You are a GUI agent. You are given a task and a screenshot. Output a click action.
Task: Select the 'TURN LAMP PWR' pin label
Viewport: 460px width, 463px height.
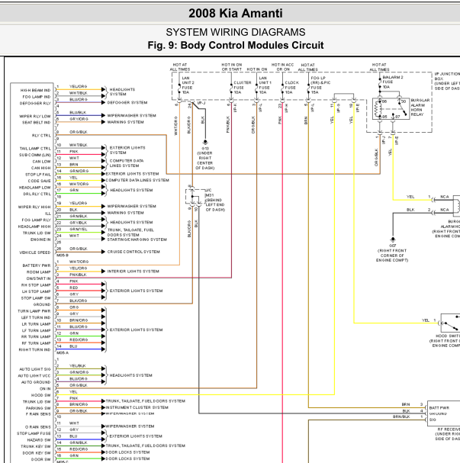pyautogui.click(x=34, y=311)
